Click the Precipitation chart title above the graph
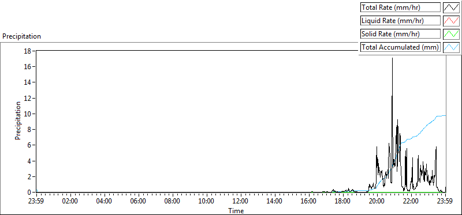 coord(21,36)
